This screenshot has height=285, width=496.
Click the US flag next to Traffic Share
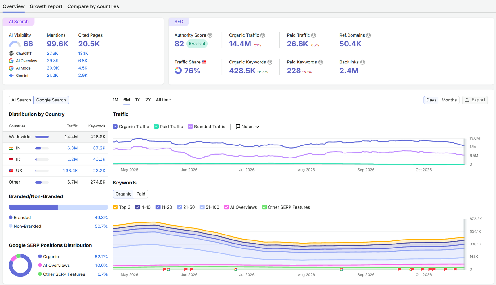click(204, 62)
